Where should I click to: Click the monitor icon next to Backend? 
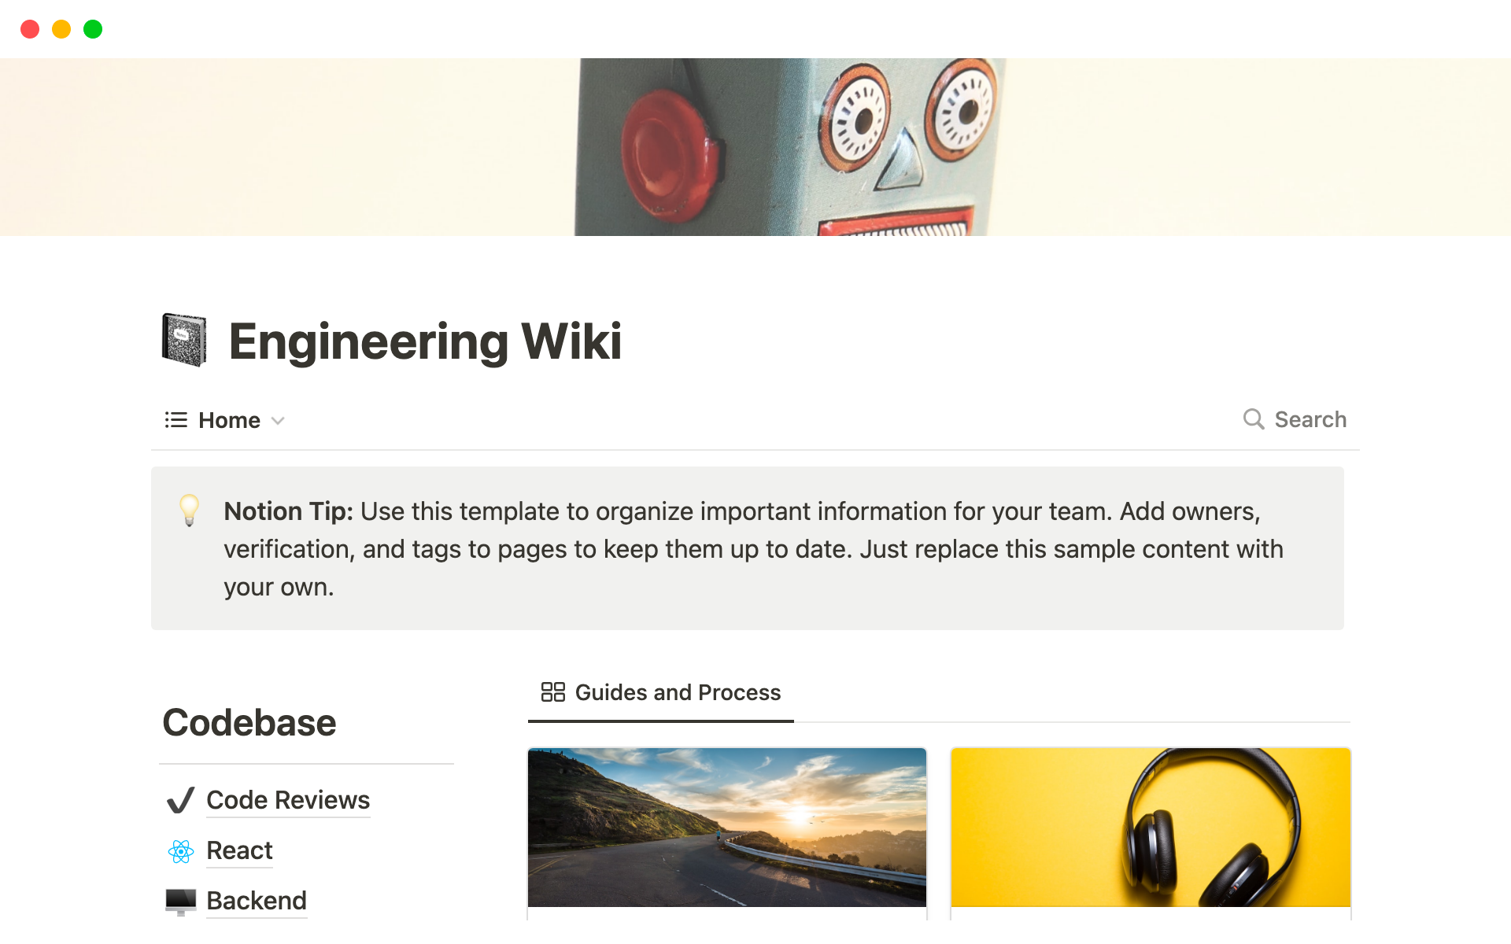pos(179,898)
